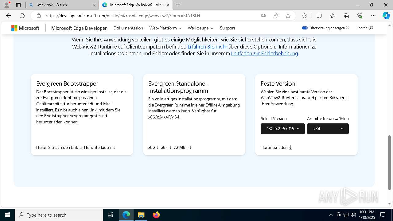Image resolution: width=393 pixels, height=221 pixels.
Task: Show hidden system tray icons
Action: point(331,215)
